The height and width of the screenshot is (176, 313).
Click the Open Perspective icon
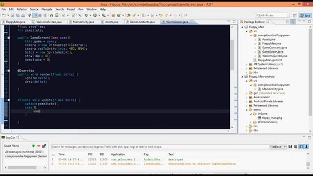(295, 15)
